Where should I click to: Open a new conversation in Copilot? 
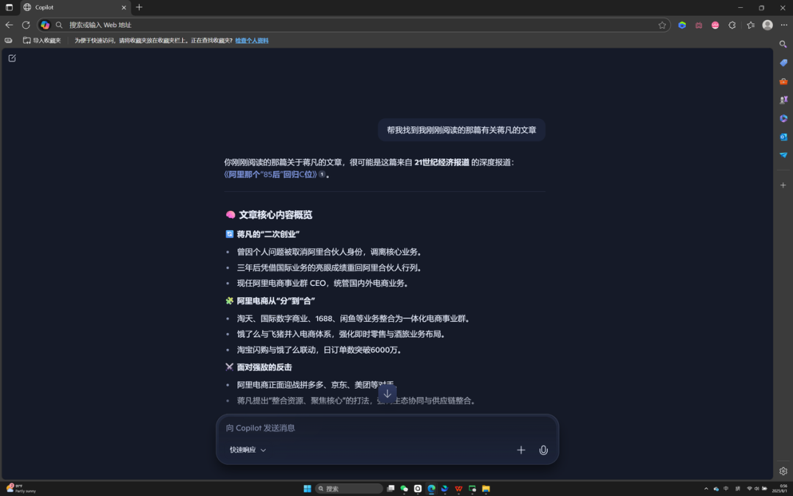click(12, 58)
